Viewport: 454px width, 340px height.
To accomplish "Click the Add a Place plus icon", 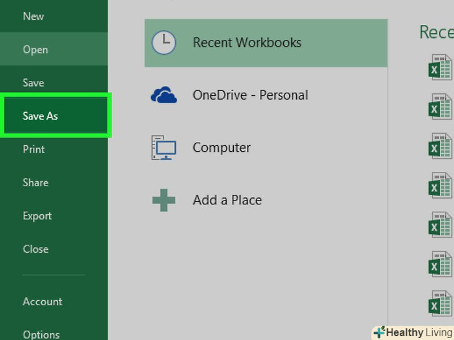I will [x=164, y=200].
